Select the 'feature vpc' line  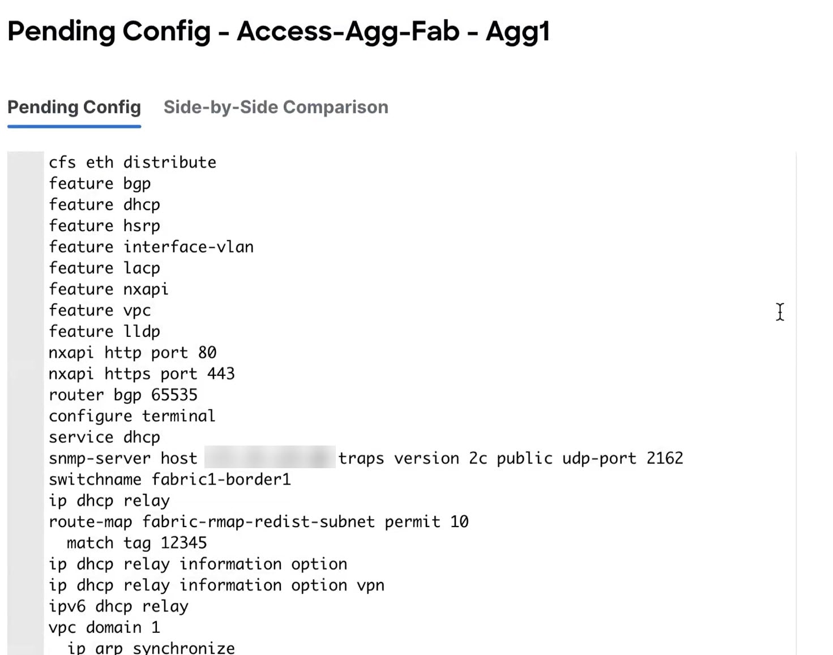[100, 310]
